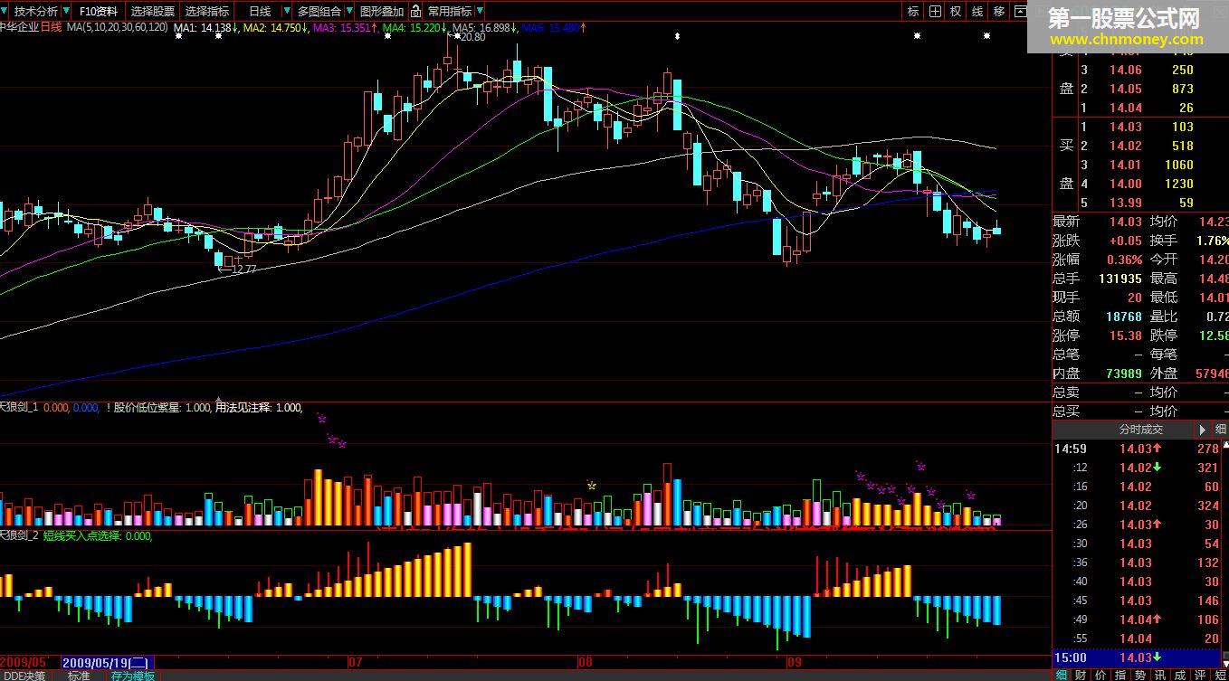Switch to 标准 bottom tab
Screen dimensions: 1229x681
point(79,675)
